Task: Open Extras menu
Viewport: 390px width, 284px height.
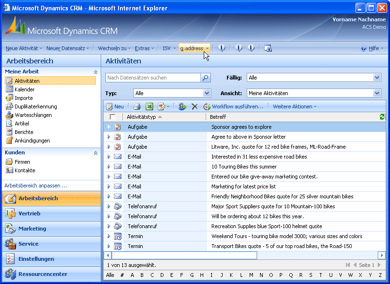Action: (144, 48)
